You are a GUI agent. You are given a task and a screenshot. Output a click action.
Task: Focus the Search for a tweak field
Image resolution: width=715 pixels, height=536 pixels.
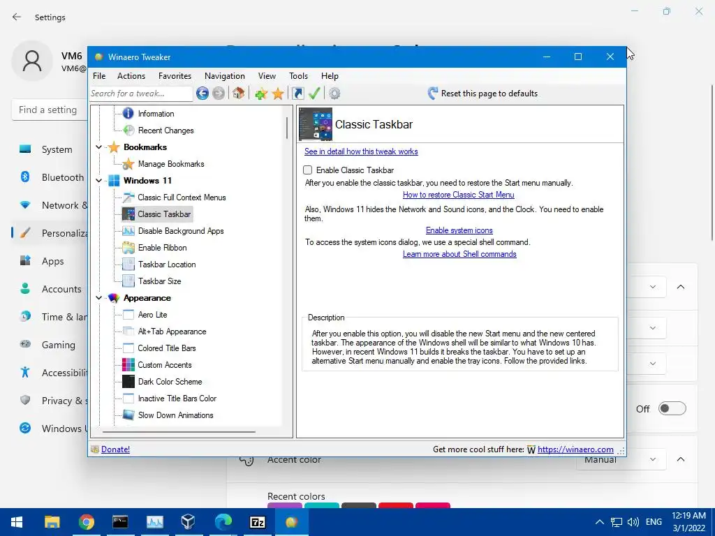[x=141, y=94]
